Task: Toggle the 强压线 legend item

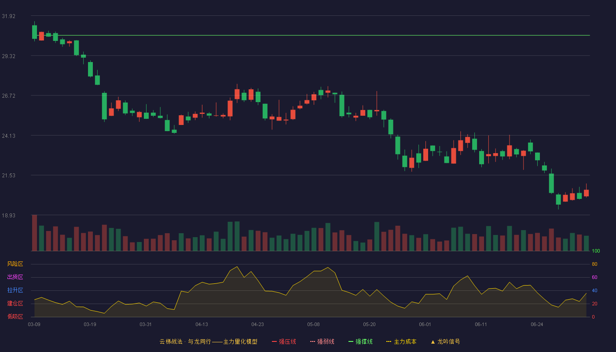Action: [284, 341]
